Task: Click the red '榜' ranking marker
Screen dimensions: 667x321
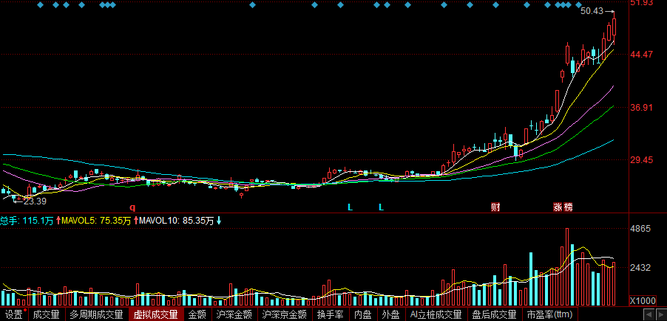Action: coord(568,208)
